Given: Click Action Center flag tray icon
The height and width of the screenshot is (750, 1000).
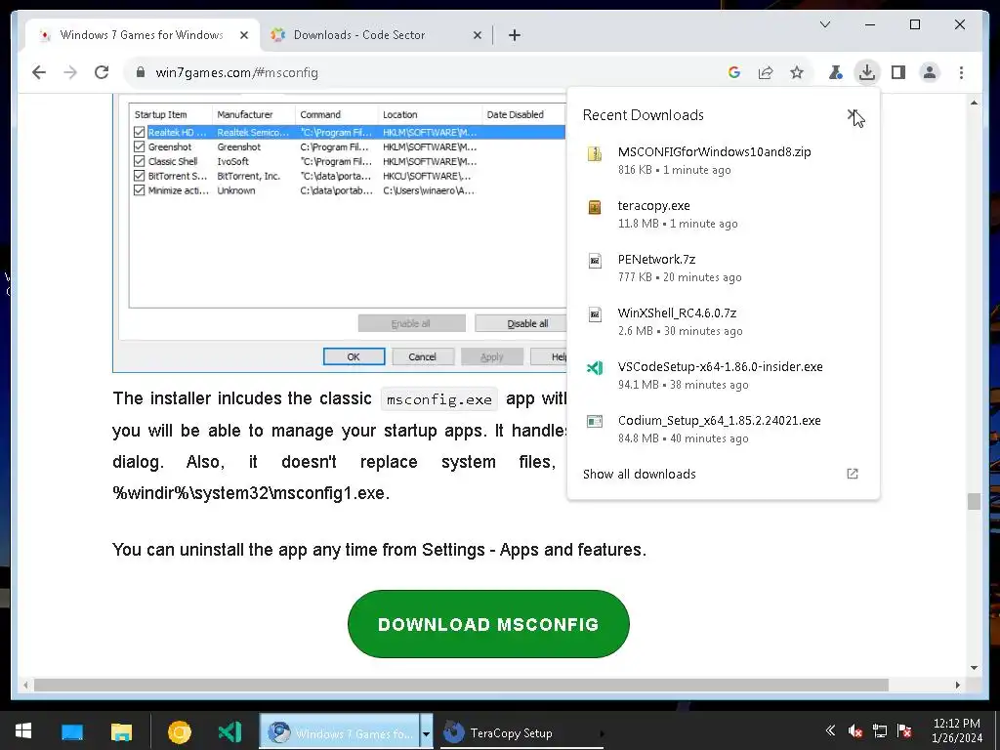Looking at the screenshot, I should click(x=903, y=731).
